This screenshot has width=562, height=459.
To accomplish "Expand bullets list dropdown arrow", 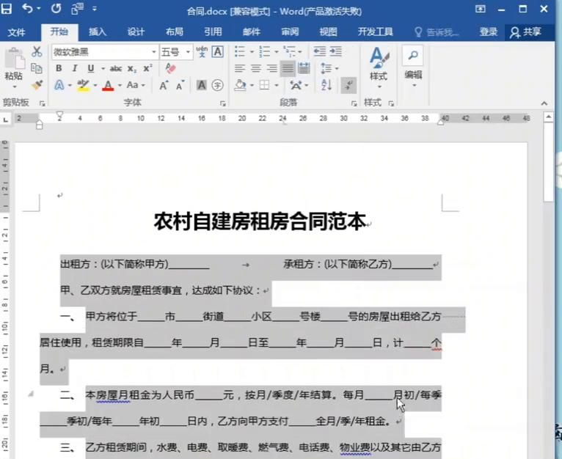I will tap(252, 52).
